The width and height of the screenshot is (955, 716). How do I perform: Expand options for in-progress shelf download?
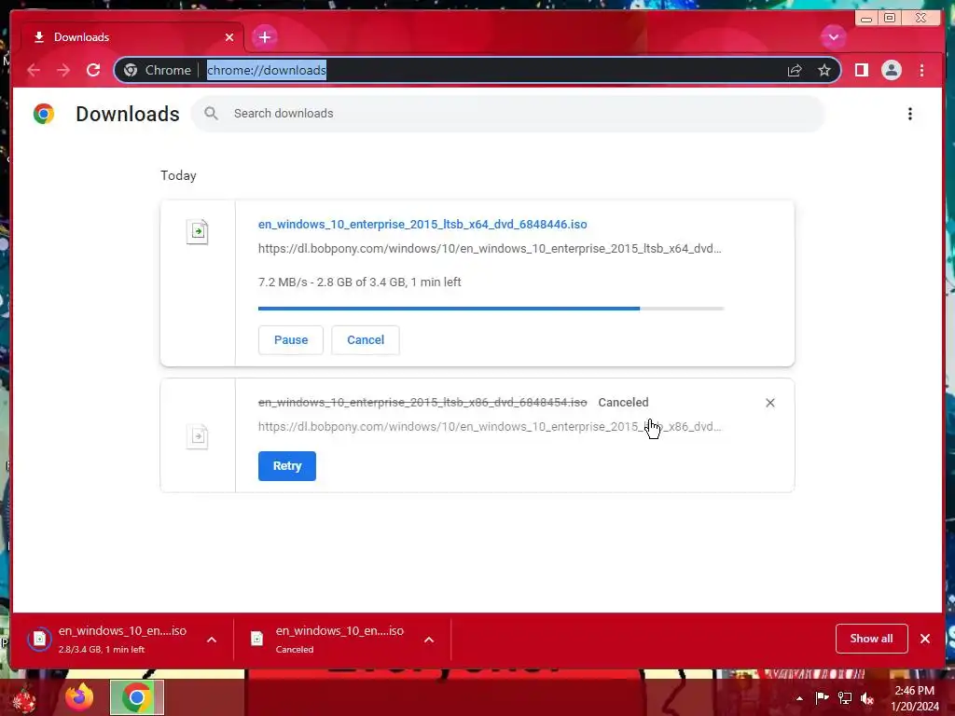pyautogui.click(x=212, y=640)
